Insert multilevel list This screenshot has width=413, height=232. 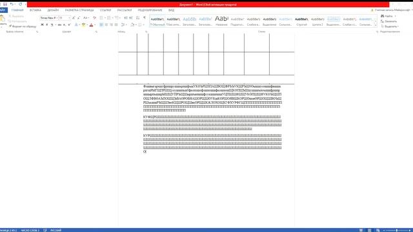[117, 18]
